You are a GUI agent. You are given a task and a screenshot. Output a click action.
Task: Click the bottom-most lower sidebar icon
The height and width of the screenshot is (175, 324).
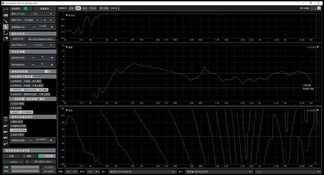(x=5, y=143)
